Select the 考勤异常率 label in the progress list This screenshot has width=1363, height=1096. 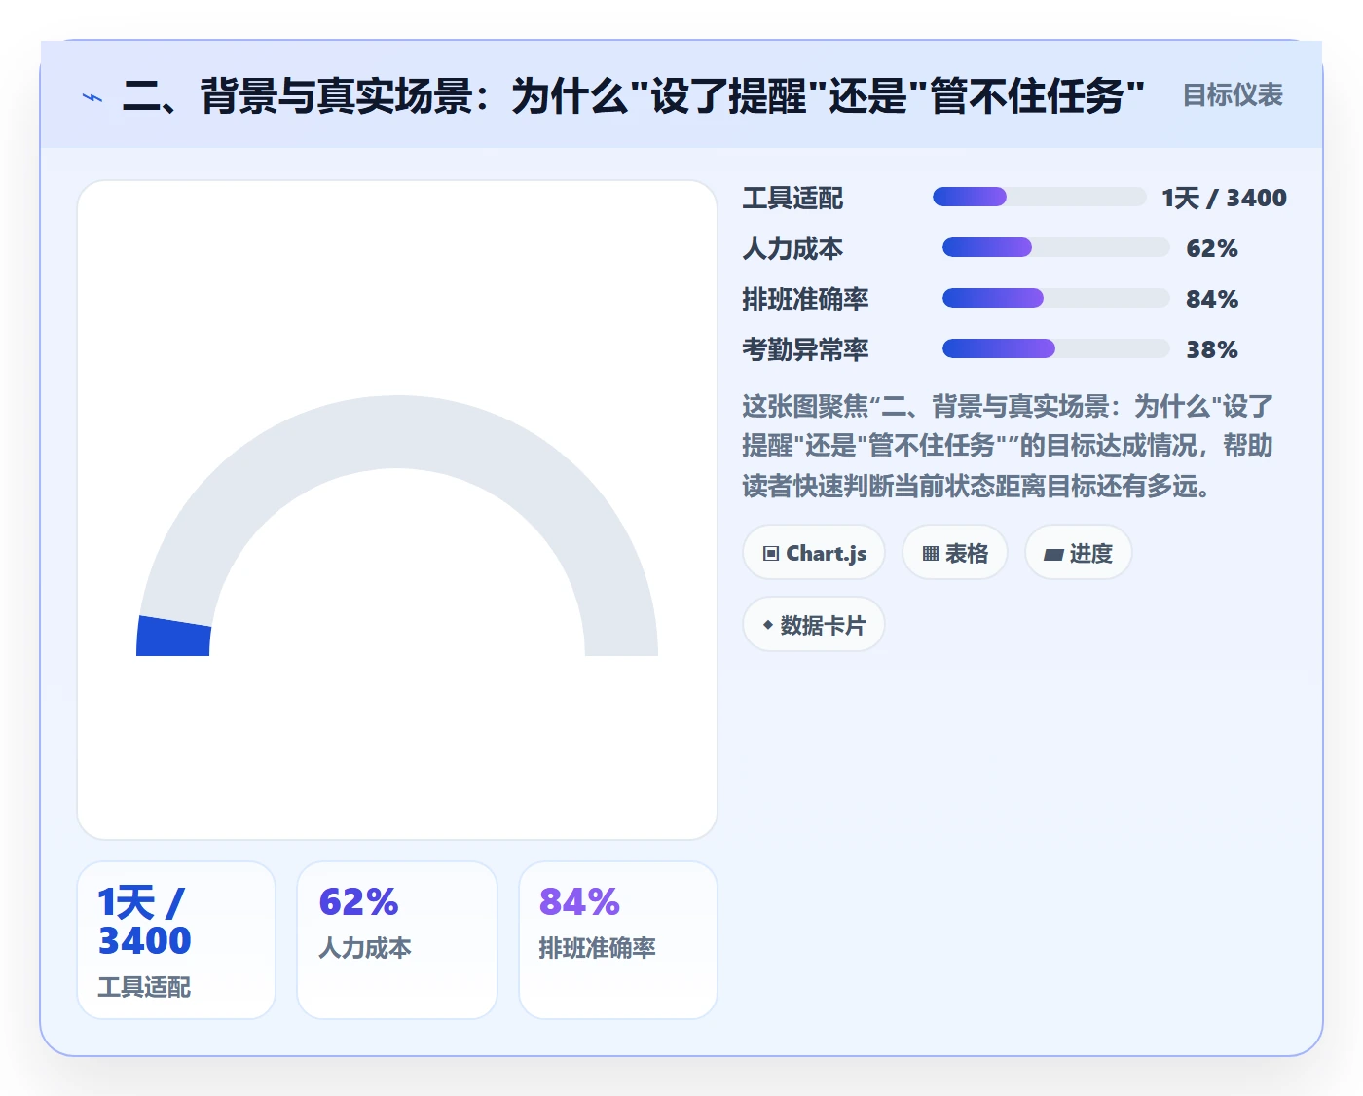point(806,350)
